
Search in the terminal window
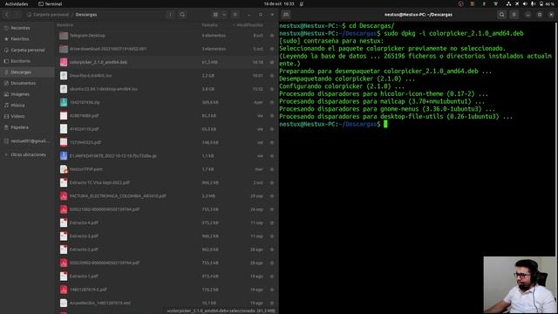[502, 15]
